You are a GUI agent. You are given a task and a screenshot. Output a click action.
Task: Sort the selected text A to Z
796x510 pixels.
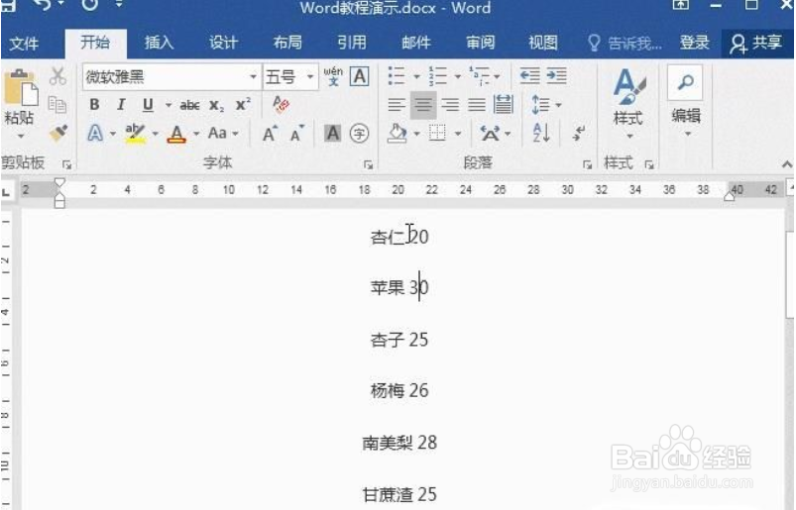click(541, 134)
